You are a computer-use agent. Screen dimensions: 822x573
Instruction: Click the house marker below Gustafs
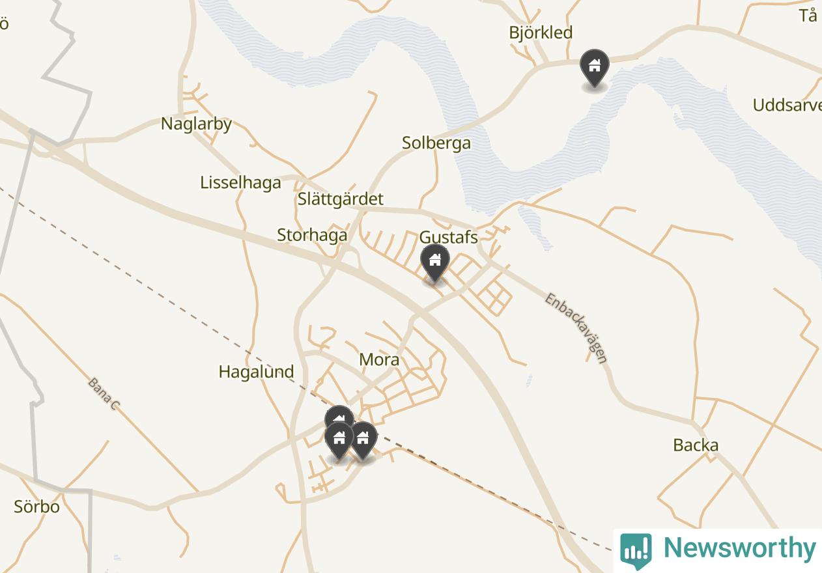(x=434, y=262)
